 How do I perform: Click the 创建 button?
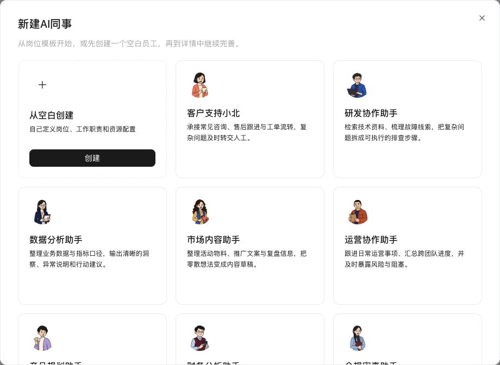click(x=92, y=158)
